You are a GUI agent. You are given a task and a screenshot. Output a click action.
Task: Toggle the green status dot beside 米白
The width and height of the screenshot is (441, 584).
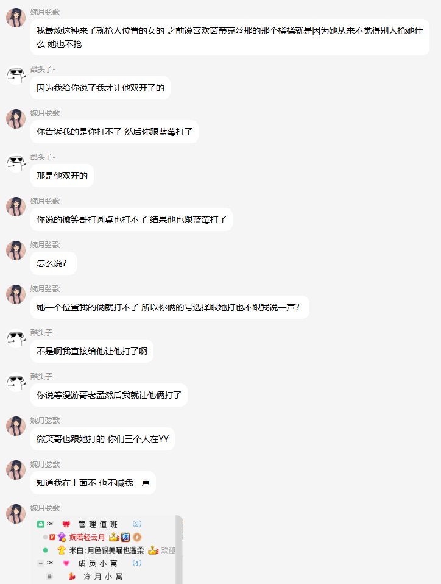coord(46,550)
